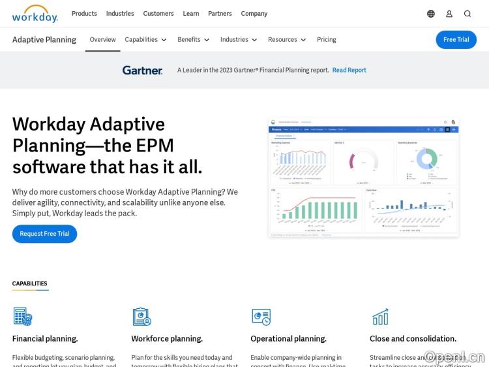Click the Workforce planning heading
The height and width of the screenshot is (367, 489).
[x=167, y=339]
